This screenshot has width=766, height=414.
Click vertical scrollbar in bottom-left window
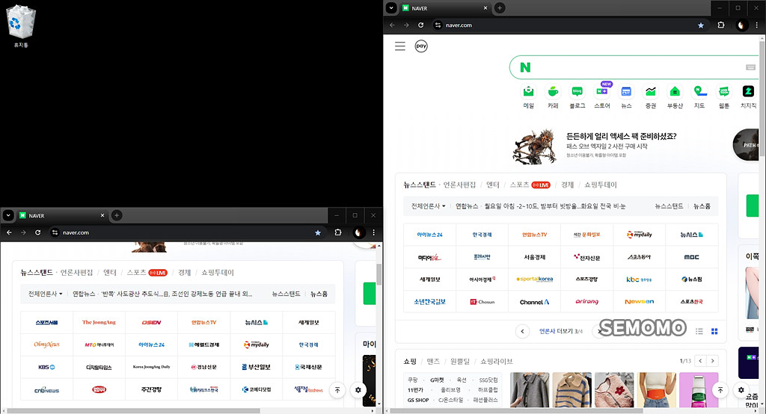coord(379,274)
